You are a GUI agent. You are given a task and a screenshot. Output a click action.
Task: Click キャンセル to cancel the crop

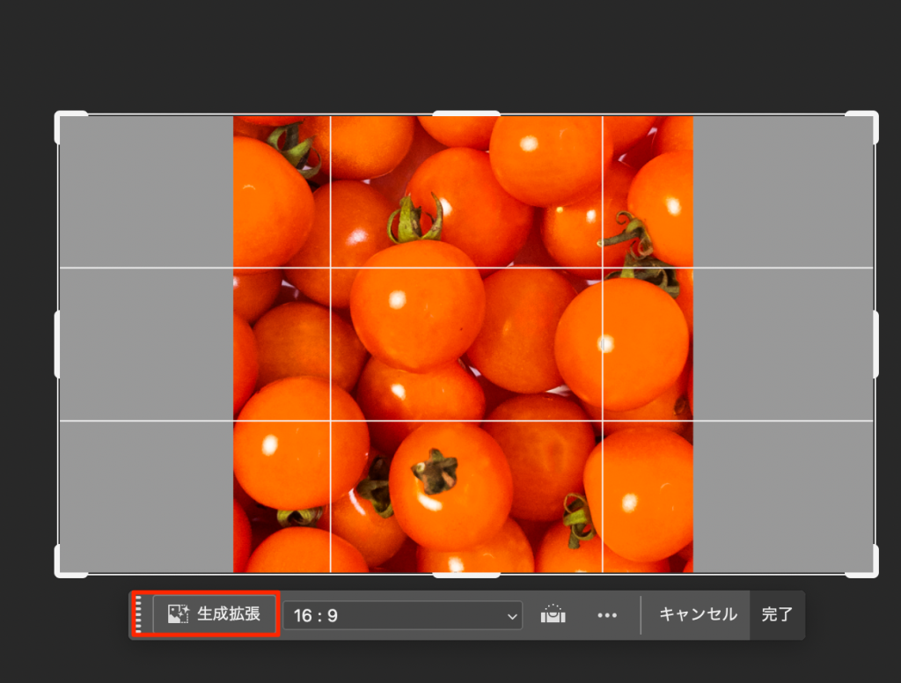click(697, 614)
